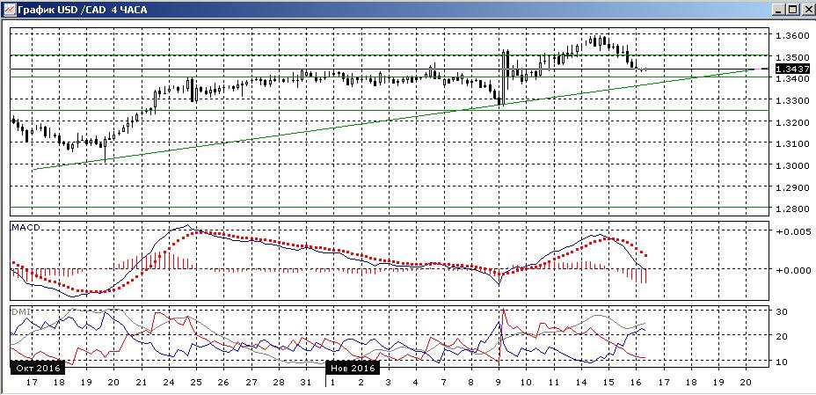Image resolution: width=816 pixels, height=395 pixels.
Task: Click the date label 25 on the time axis
Action: click(196, 382)
